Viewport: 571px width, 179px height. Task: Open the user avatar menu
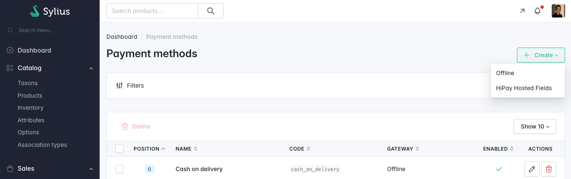point(558,11)
